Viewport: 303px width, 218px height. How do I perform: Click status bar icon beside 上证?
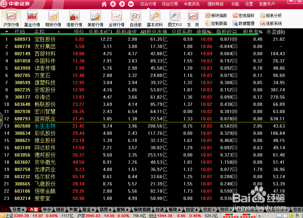click(3, 216)
